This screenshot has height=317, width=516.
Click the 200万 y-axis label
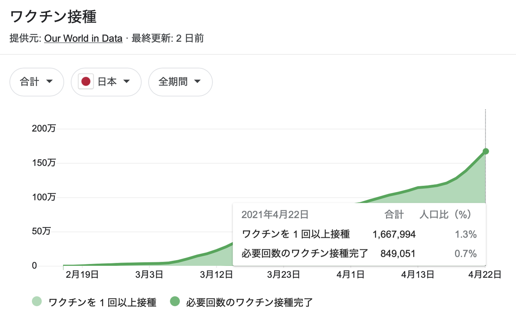44,128
